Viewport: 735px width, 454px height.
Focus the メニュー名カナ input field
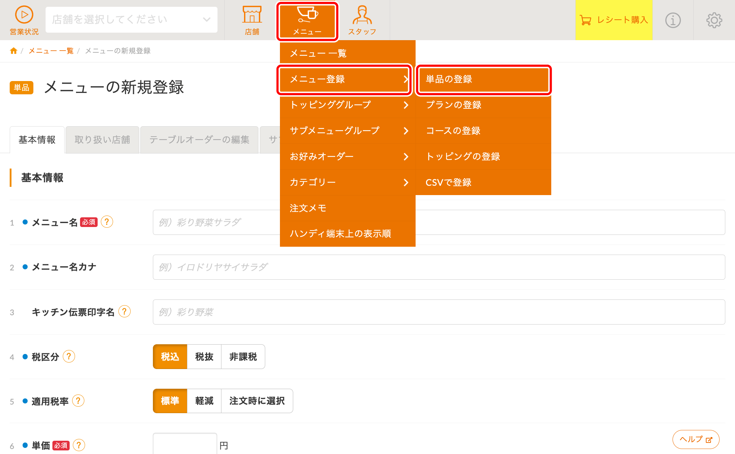point(439,267)
